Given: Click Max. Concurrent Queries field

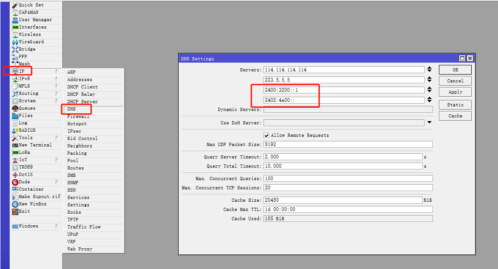Looking at the screenshot, I should coord(348,178).
